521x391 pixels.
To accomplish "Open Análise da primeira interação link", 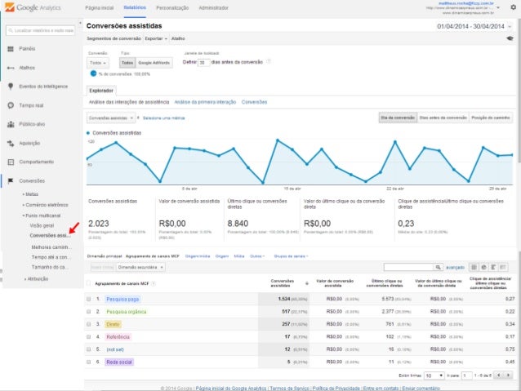I will 205,102.
